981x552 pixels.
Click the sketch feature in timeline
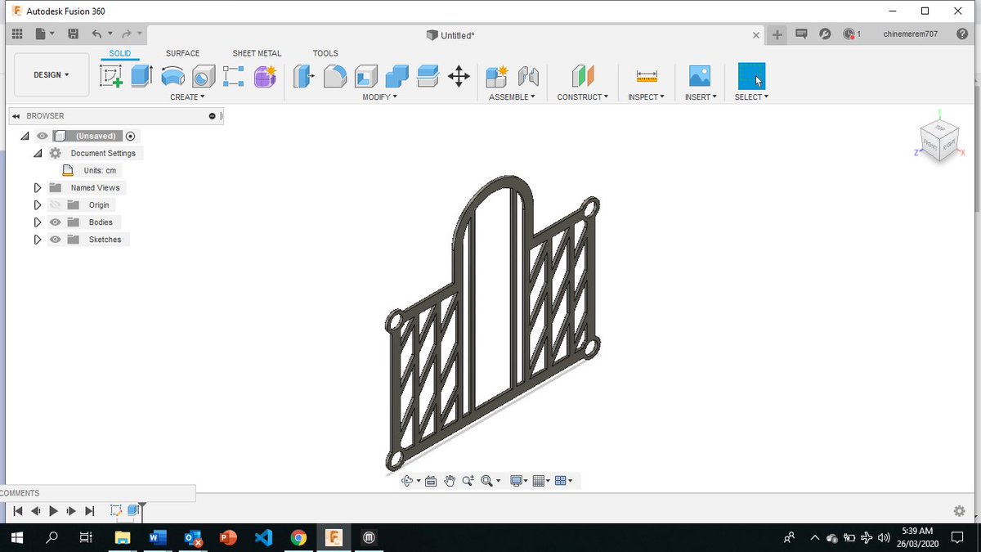115,510
